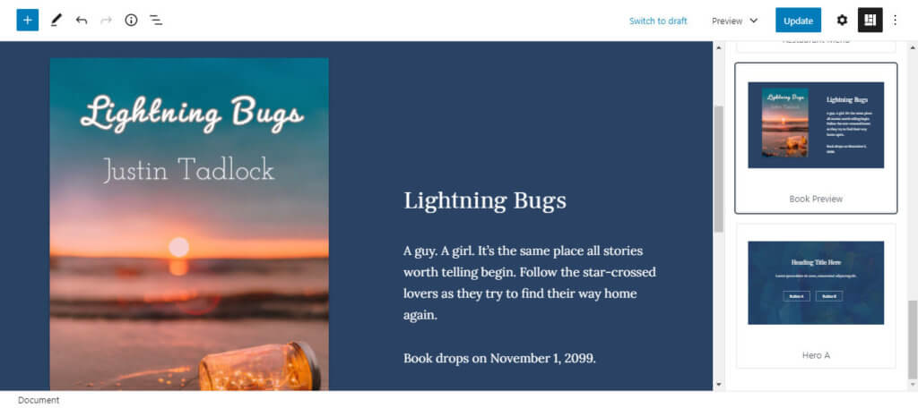
Task: Undo the last change
Action: click(x=82, y=21)
